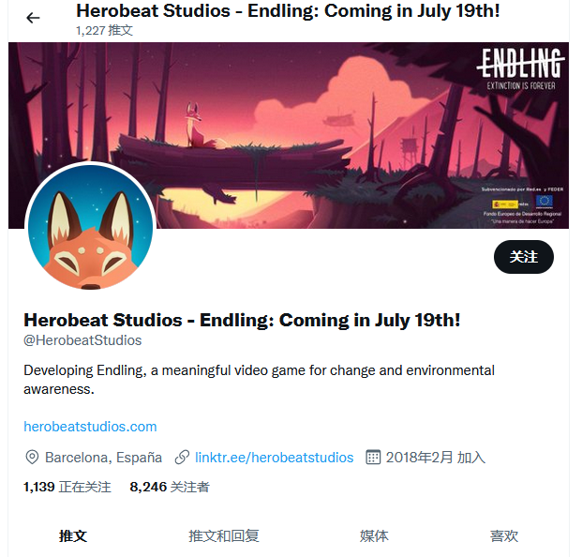This screenshot has width=582, height=557.
Task: Switch to the 媒体 media tab
Action: point(374,535)
